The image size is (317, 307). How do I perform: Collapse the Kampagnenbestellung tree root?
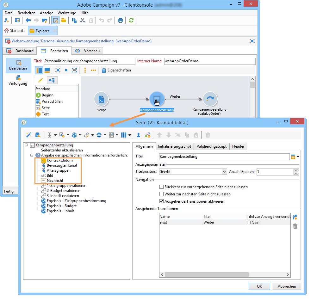[26, 145]
